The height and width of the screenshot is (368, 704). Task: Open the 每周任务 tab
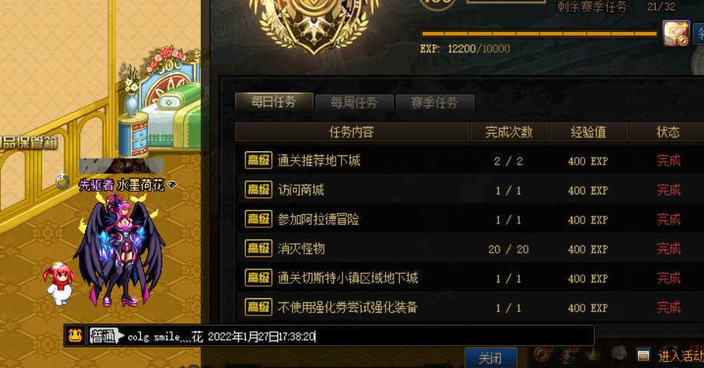[354, 103]
